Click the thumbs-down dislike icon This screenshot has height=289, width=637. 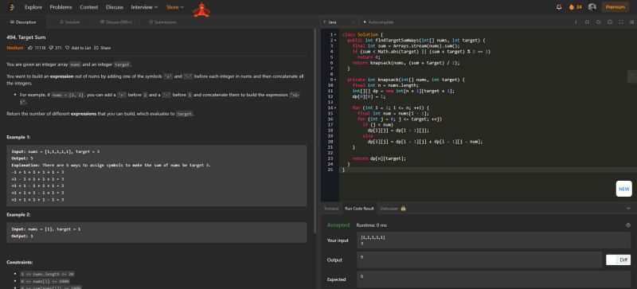pyautogui.click(x=51, y=48)
